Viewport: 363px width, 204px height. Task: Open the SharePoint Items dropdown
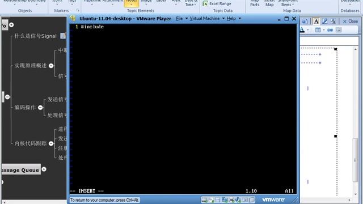tap(288, 3)
